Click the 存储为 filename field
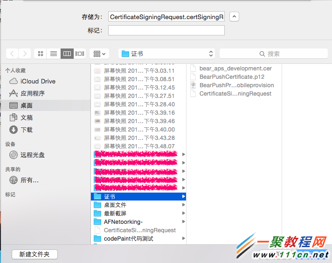This screenshot has width=332, height=263. point(166,17)
